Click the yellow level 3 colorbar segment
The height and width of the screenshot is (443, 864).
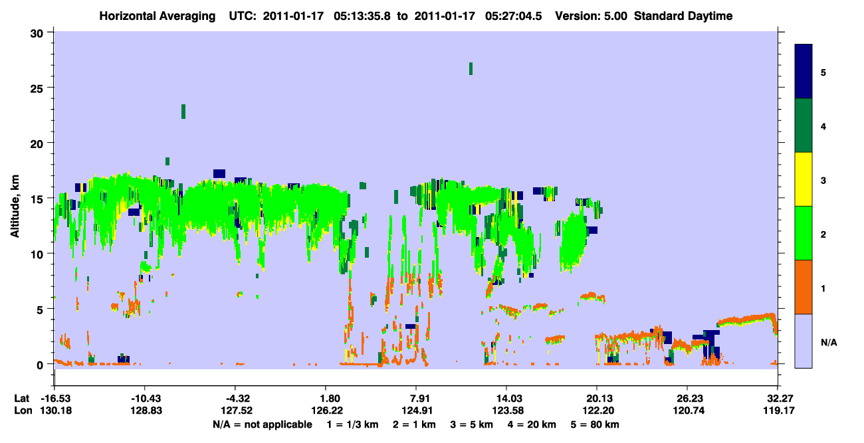[x=804, y=179]
